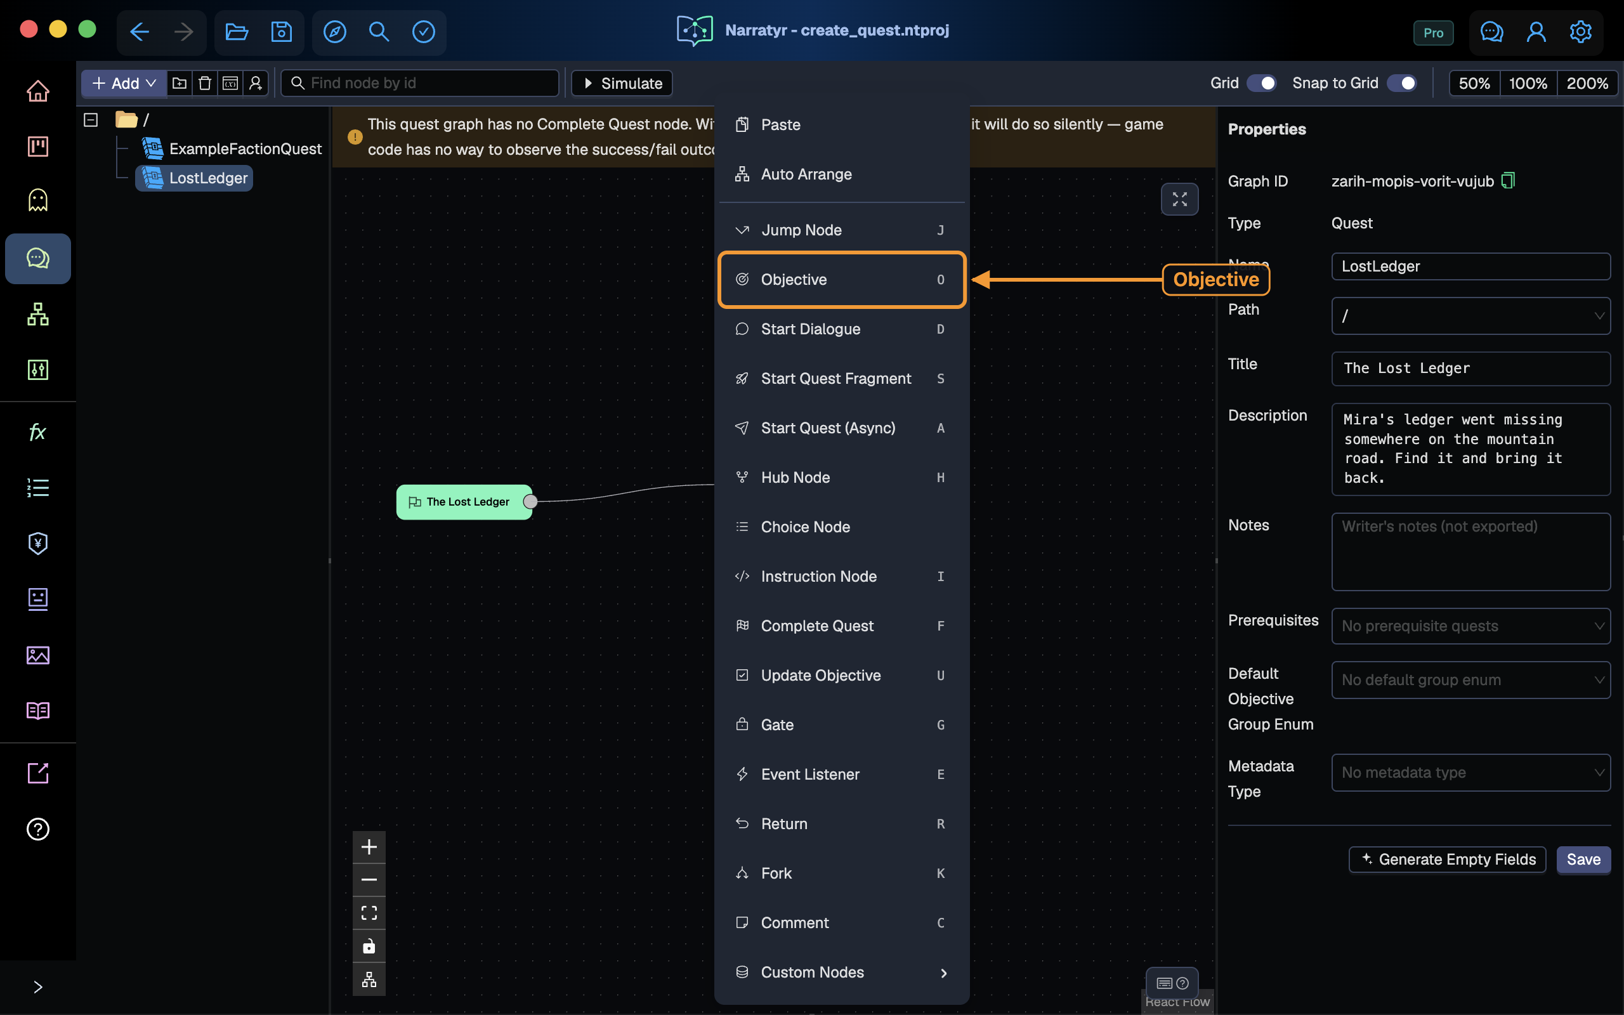Copy the Graph ID to clipboard

[1508, 181]
